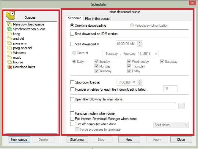Click the Synchronization queue green icon
This screenshot has height=149, width=198.
(x=10, y=29)
